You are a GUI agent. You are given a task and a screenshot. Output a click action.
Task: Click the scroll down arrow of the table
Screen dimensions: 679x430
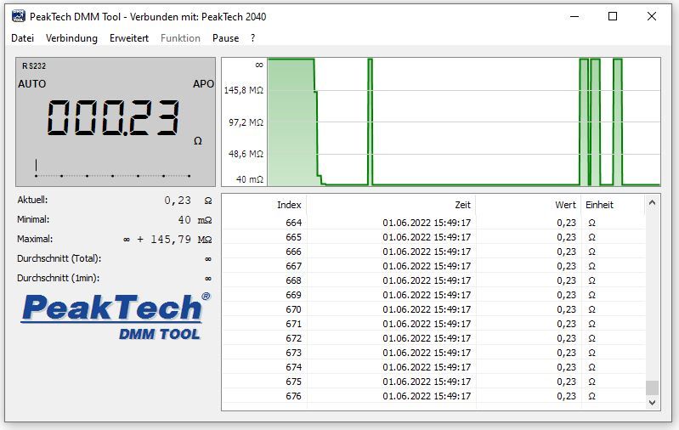click(x=652, y=404)
